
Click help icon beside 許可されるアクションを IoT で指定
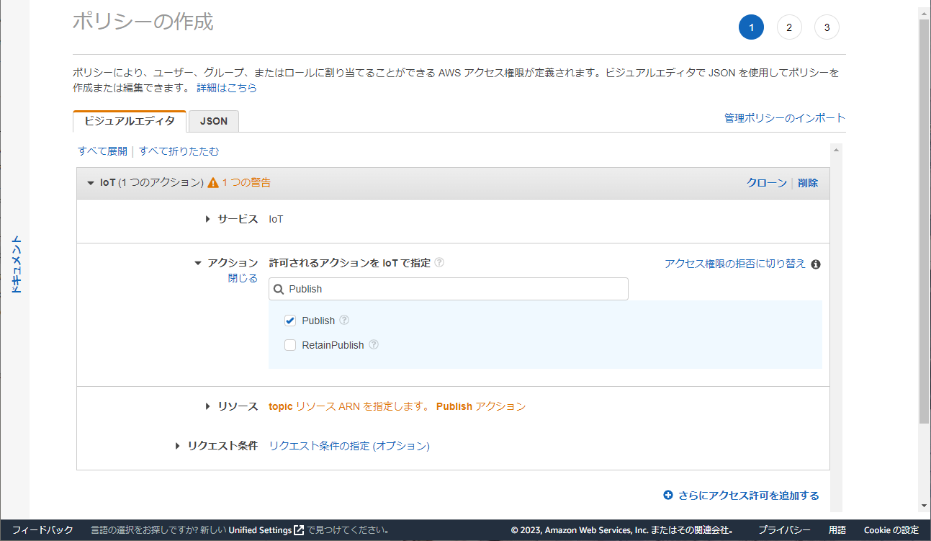click(439, 262)
